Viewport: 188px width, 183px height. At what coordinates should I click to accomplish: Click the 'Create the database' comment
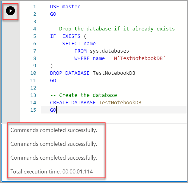tap(83, 95)
